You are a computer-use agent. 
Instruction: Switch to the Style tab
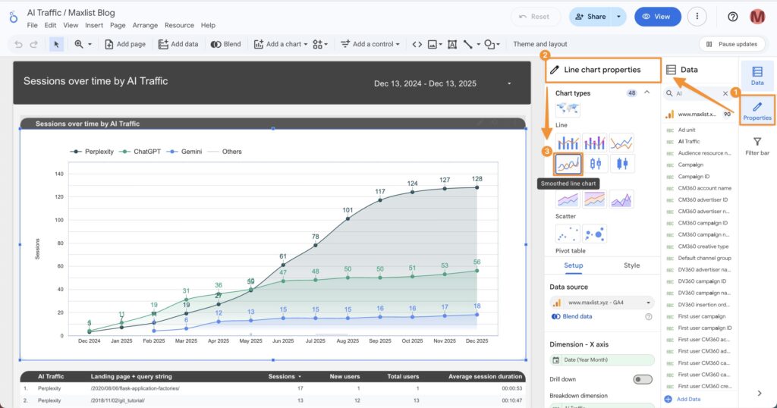pyautogui.click(x=631, y=265)
